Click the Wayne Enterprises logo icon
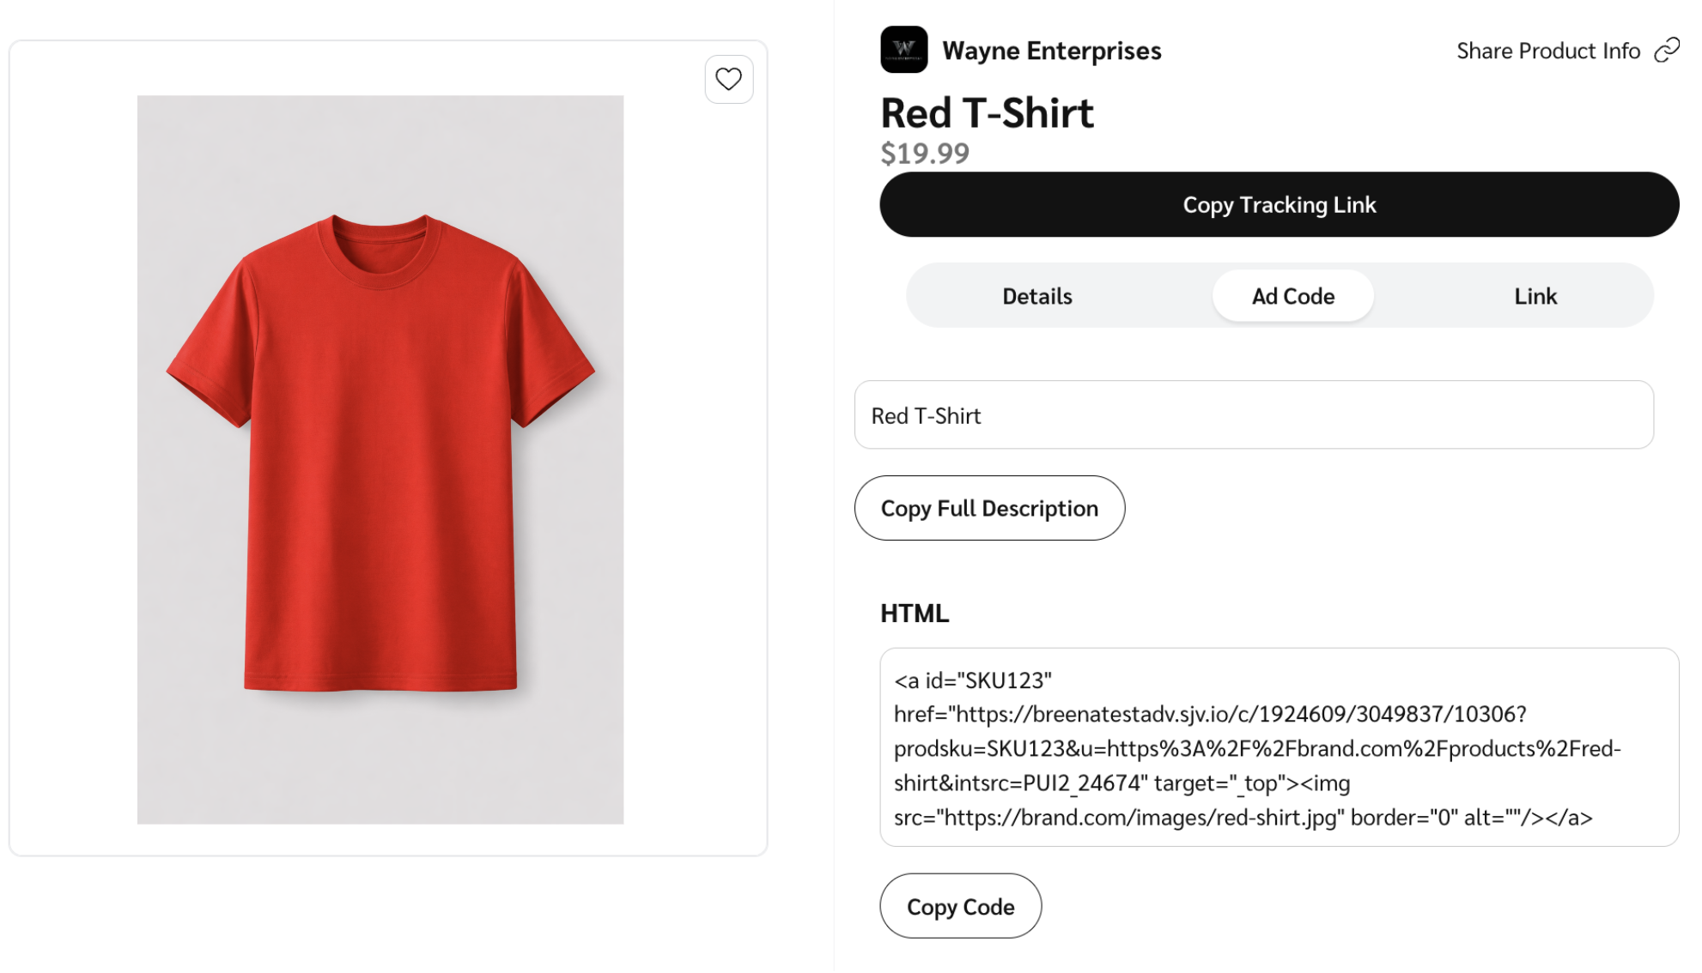The image size is (1702, 973). tap(903, 50)
